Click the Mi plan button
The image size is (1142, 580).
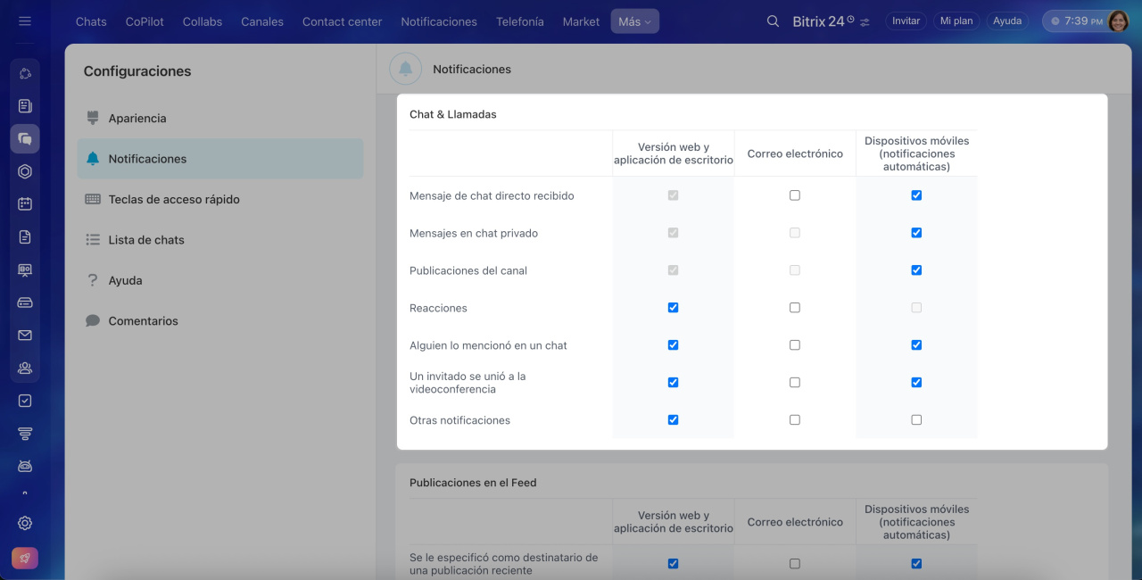pyautogui.click(x=956, y=21)
